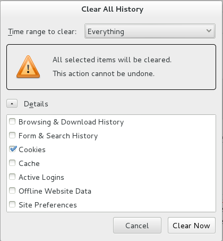Viewport: 223px width, 241px height.
Task: Toggle the Site Preferences checkbox
Action: (12, 204)
